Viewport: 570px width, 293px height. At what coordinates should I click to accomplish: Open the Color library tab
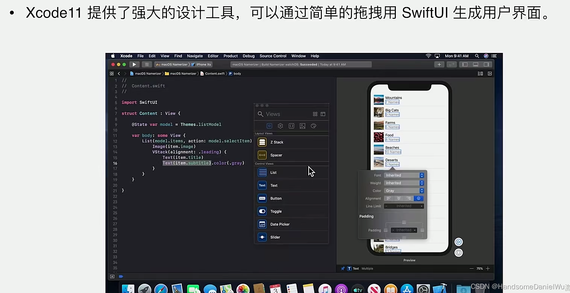[313, 126]
